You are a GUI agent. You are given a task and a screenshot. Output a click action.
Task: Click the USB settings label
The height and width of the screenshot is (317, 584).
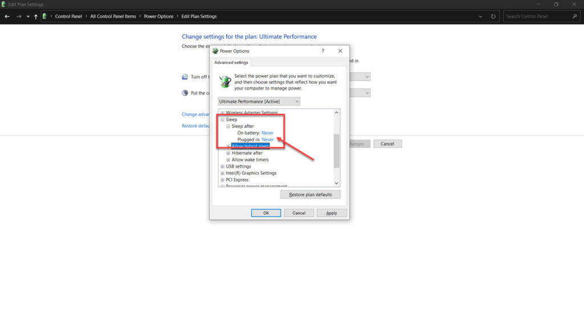click(238, 166)
